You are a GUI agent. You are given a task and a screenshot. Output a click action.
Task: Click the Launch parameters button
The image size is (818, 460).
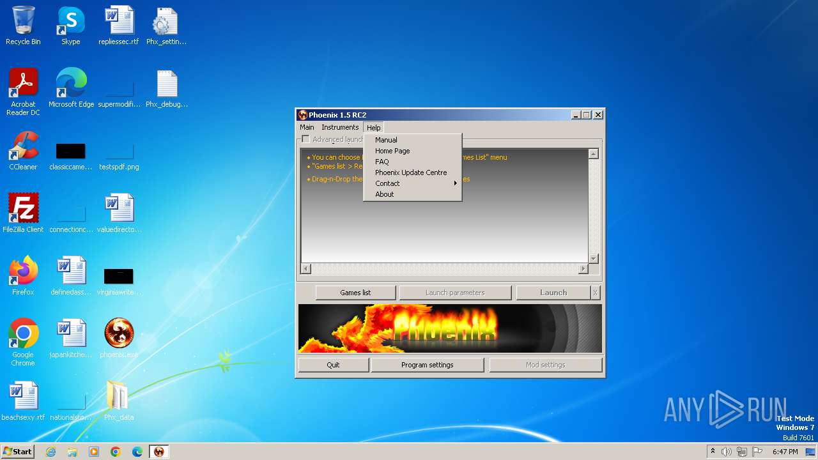455,293
